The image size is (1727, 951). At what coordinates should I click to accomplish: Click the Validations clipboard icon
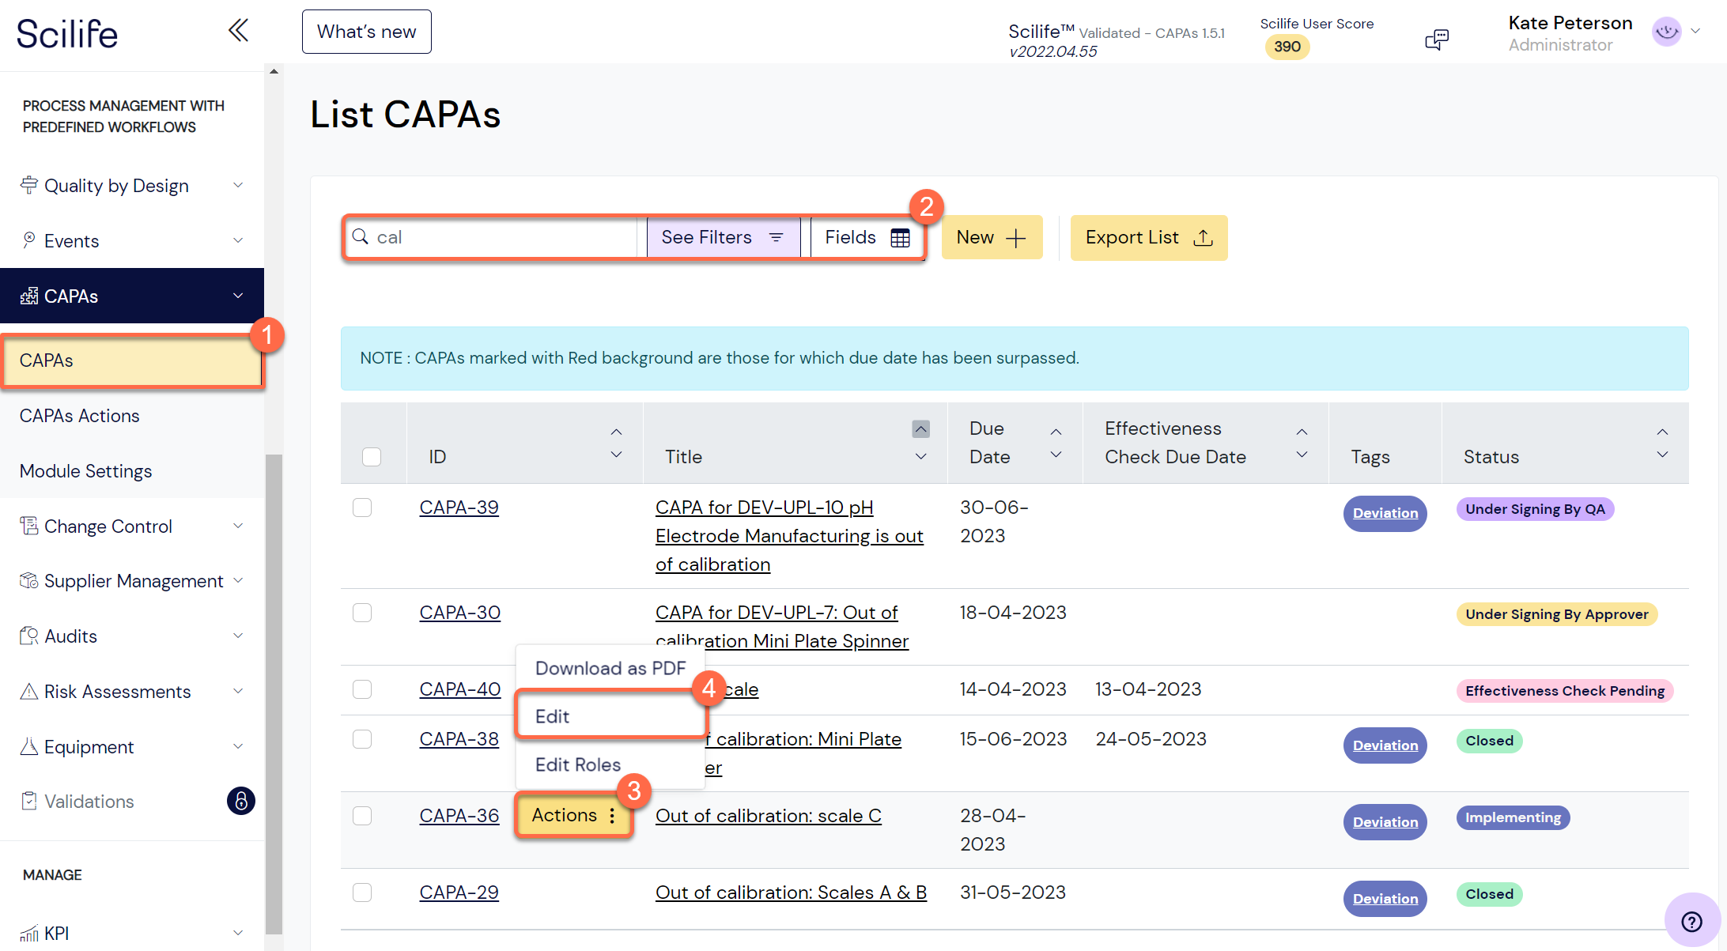[29, 801]
